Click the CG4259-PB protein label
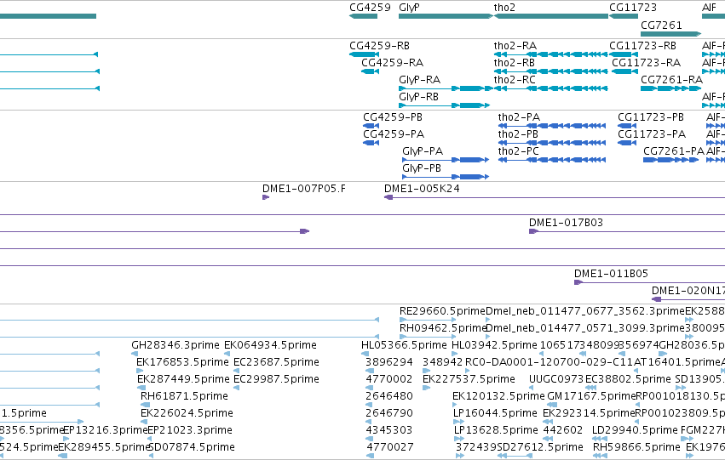This screenshot has height=460, width=725. [393, 117]
